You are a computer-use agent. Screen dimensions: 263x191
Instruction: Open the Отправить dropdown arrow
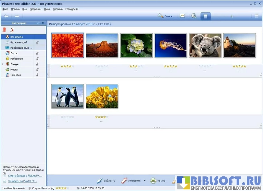(x=144, y=181)
